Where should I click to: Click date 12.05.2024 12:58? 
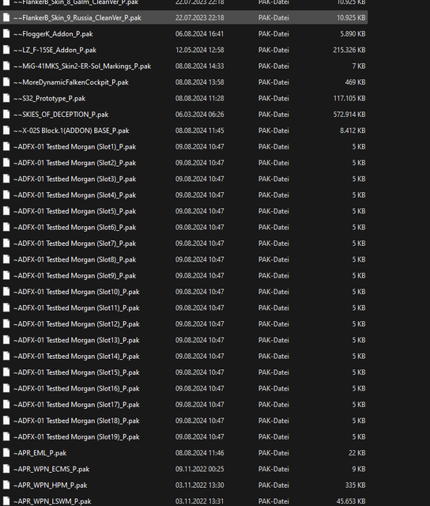(x=200, y=50)
